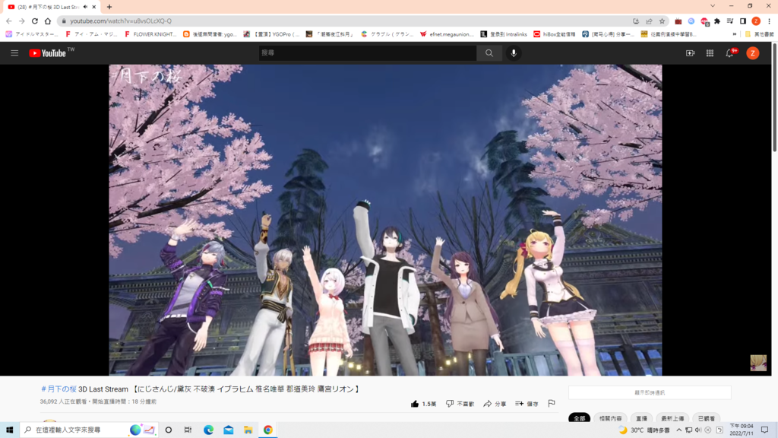Open the 其他書籤 bookmarks folder
778x438 pixels.
pos(760,34)
